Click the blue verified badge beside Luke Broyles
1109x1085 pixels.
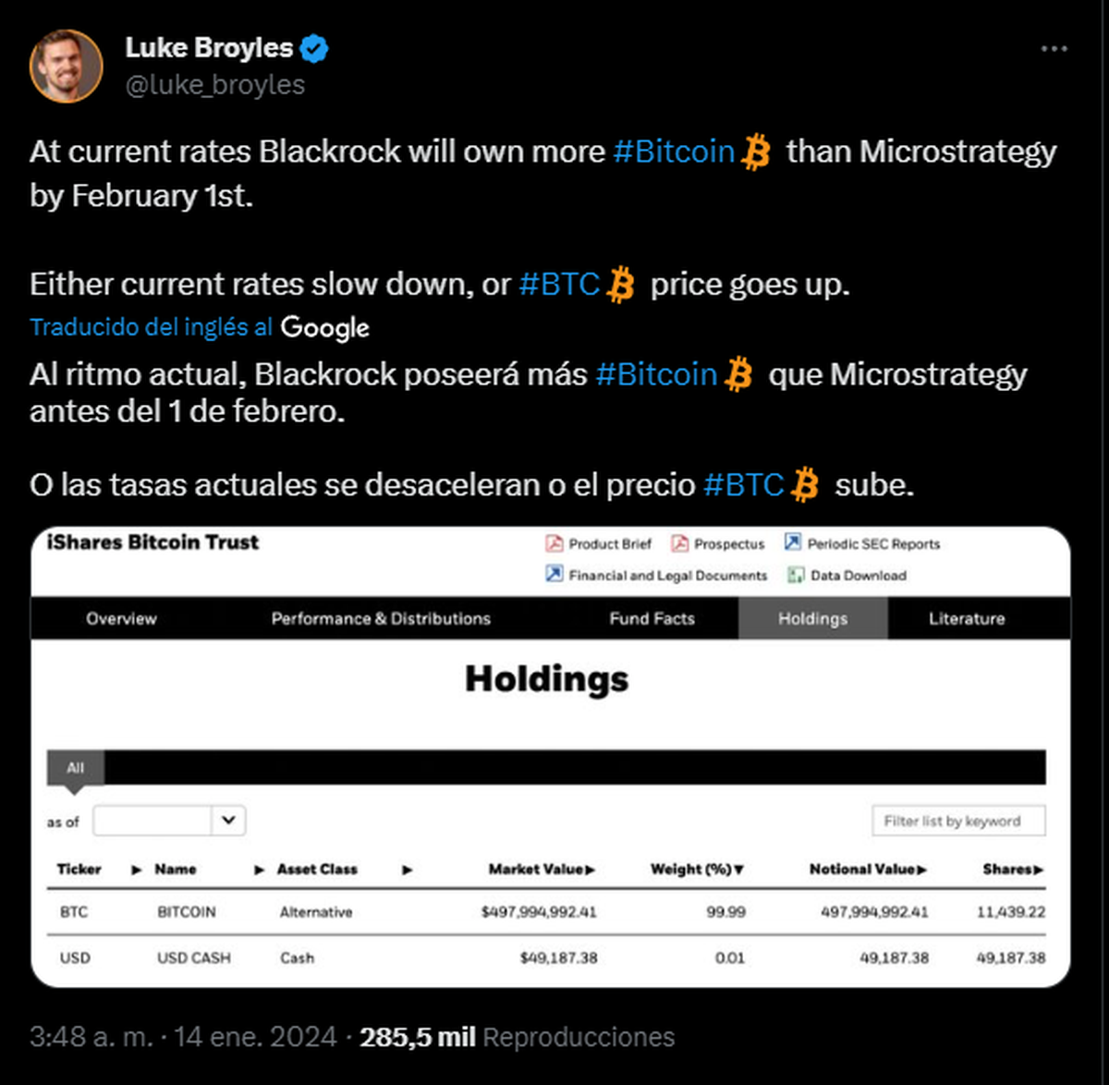click(314, 47)
